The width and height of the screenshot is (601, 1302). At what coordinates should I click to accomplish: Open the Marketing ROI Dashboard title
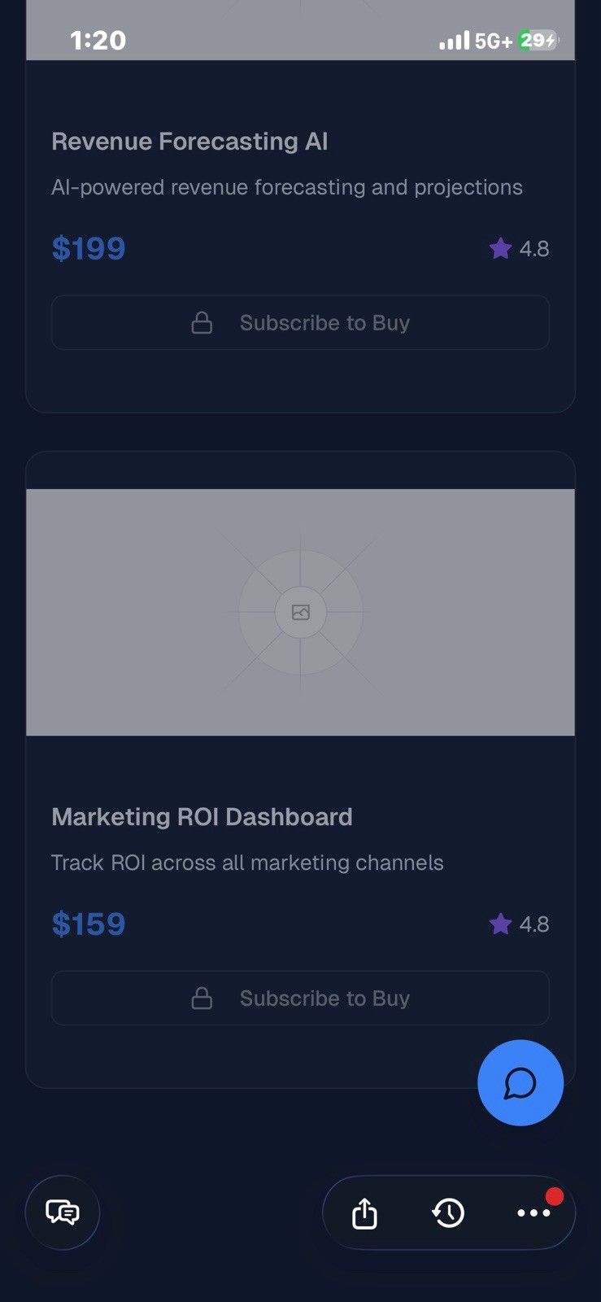click(x=202, y=817)
